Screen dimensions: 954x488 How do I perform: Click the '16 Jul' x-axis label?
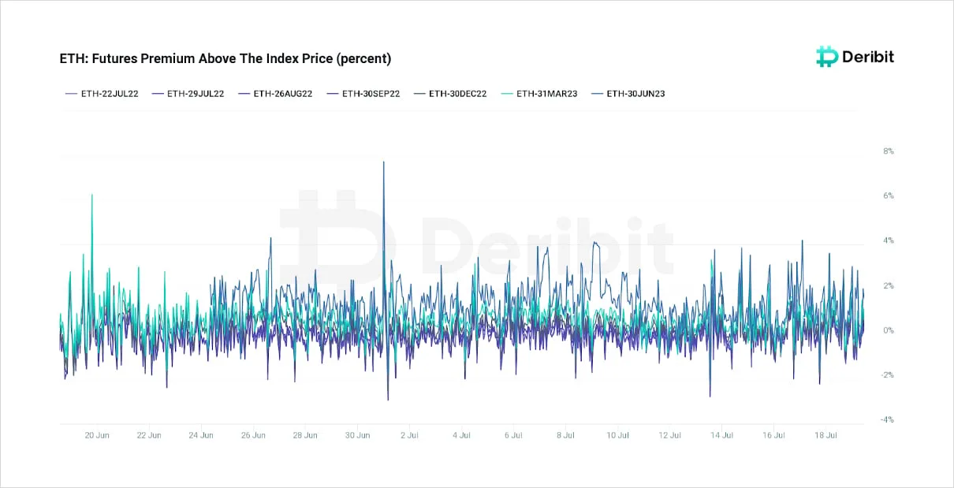773,434
